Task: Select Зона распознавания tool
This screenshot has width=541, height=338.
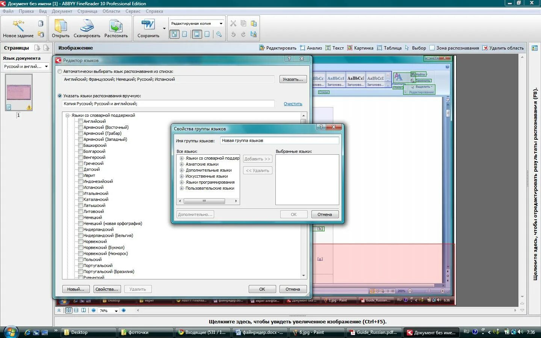Action: tap(454, 48)
